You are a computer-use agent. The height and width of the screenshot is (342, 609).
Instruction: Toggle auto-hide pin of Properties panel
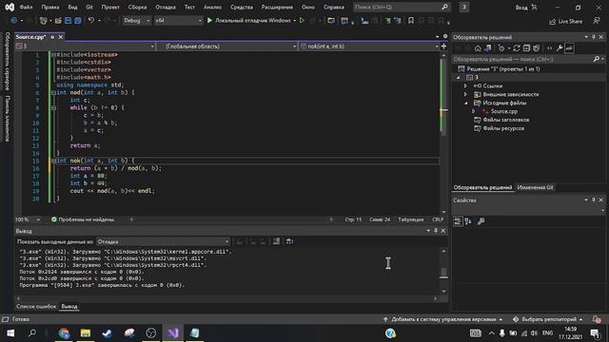[594, 200]
